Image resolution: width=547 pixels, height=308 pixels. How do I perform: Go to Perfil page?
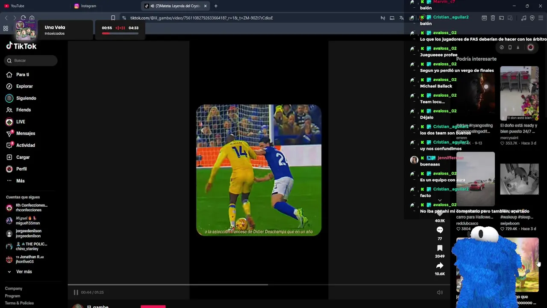[21, 169]
